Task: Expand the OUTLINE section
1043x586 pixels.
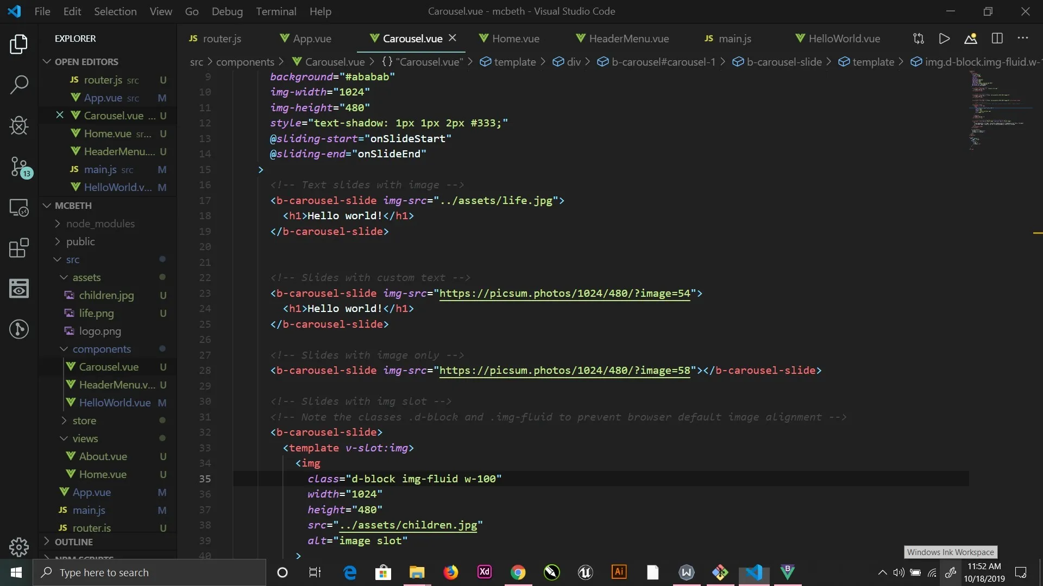Action: pos(73,542)
